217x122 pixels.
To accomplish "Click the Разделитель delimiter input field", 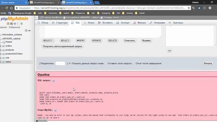I will (60, 63).
